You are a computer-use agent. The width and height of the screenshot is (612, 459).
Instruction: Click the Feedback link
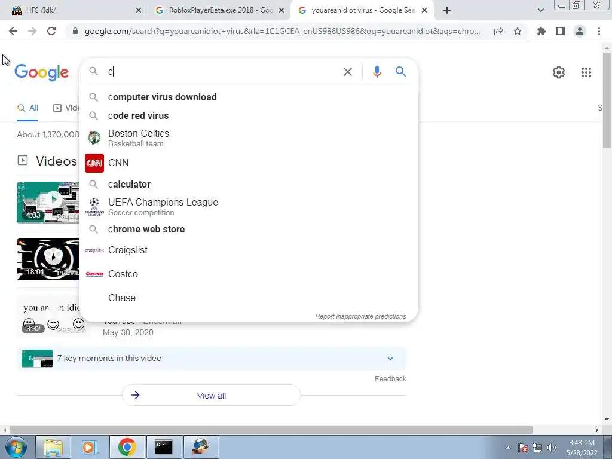point(390,378)
